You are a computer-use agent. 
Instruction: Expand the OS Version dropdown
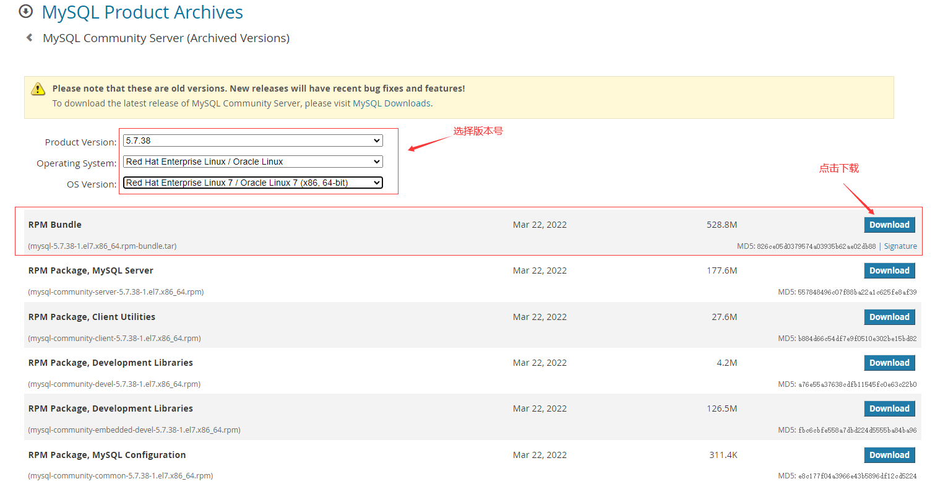[x=252, y=183]
